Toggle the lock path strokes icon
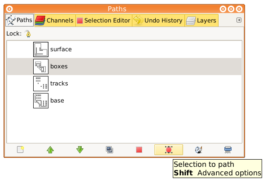 pos(28,34)
